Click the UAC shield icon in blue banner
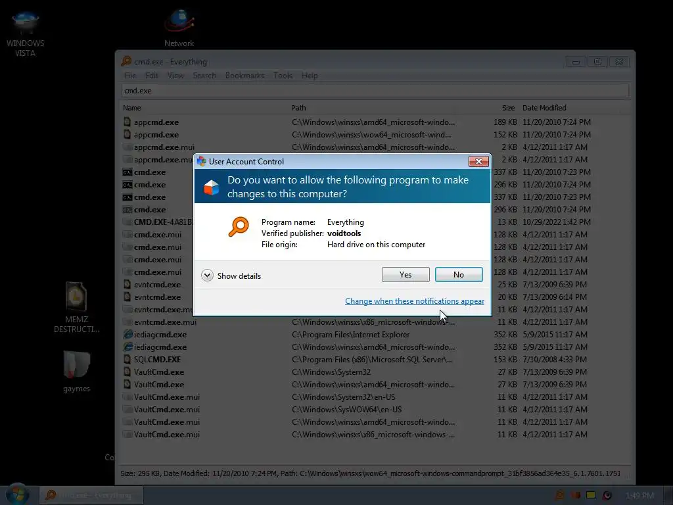 coord(211,187)
